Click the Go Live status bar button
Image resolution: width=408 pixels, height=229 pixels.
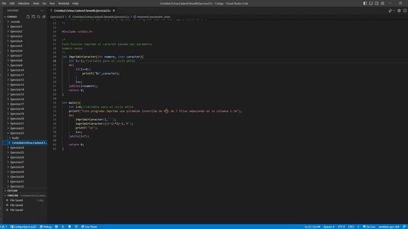(x=369, y=226)
